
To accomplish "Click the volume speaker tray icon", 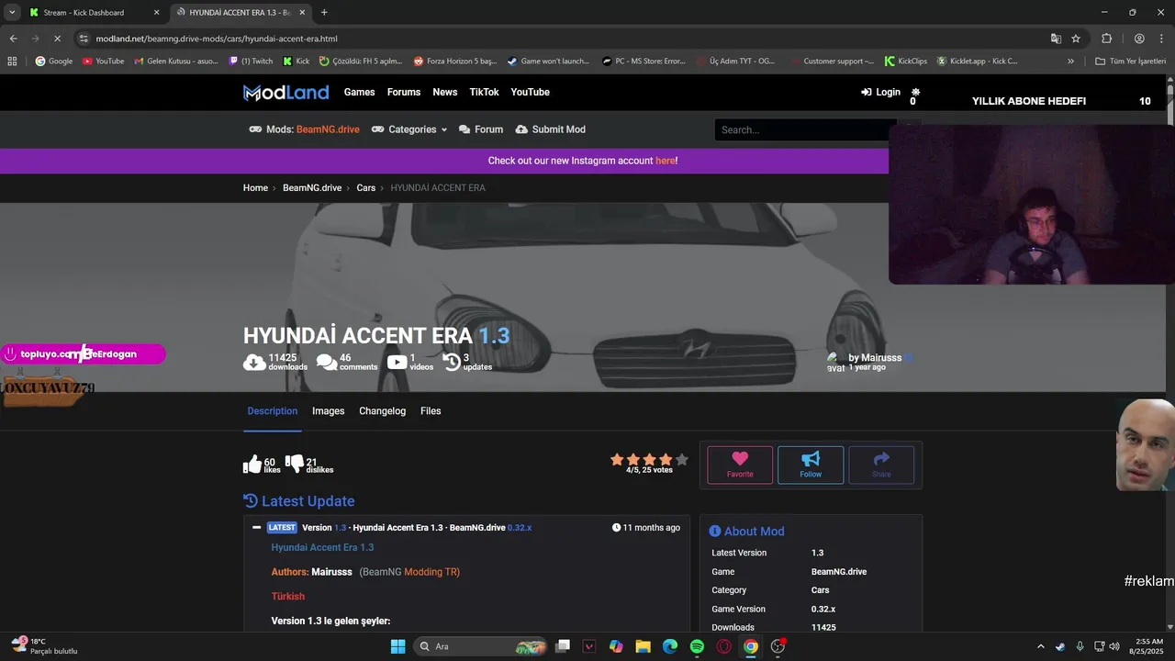I will tap(1114, 646).
